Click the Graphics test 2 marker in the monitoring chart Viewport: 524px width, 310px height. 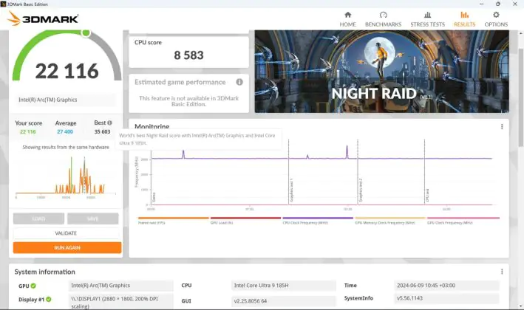pyautogui.click(x=360, y=190)
